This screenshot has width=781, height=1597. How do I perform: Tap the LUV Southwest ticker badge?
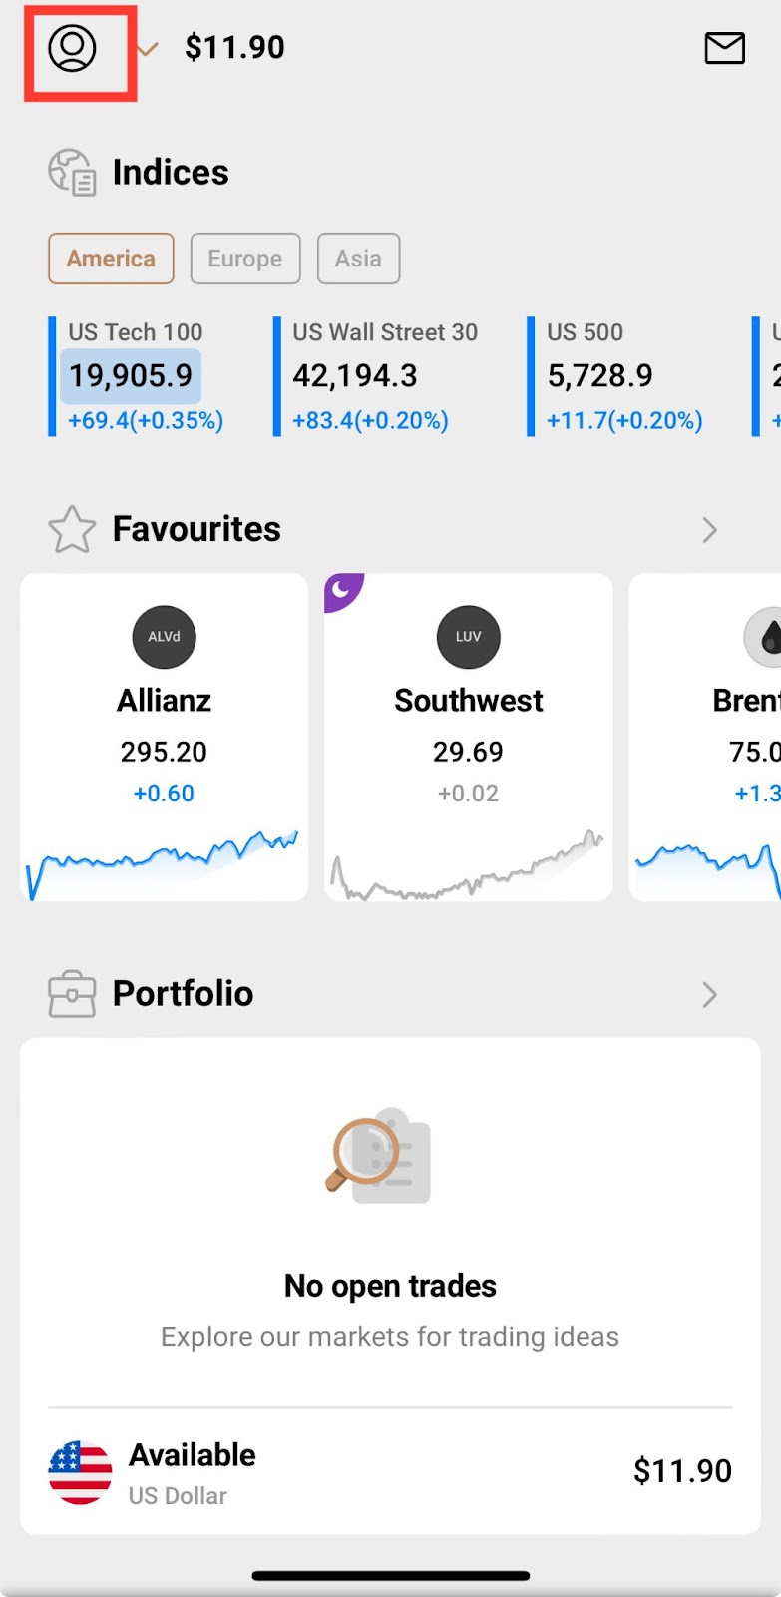coord(468,637)
